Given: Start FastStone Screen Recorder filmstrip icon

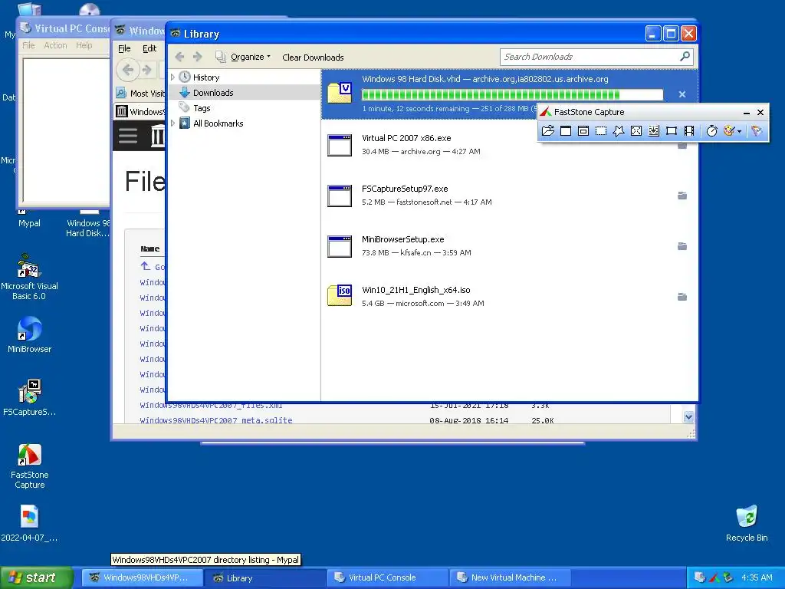Looking at the screenshot, I should (689, 130).
